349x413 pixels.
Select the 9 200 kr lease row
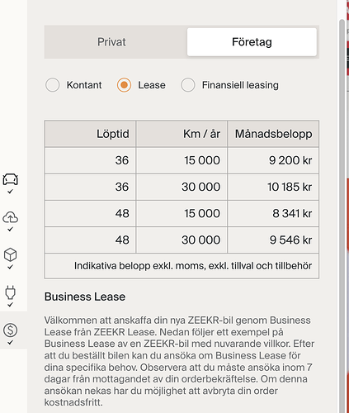tap(182, 160)
